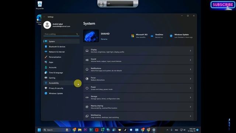
Task: Click Windows Update Last checked text
Action: click(184, 37)
